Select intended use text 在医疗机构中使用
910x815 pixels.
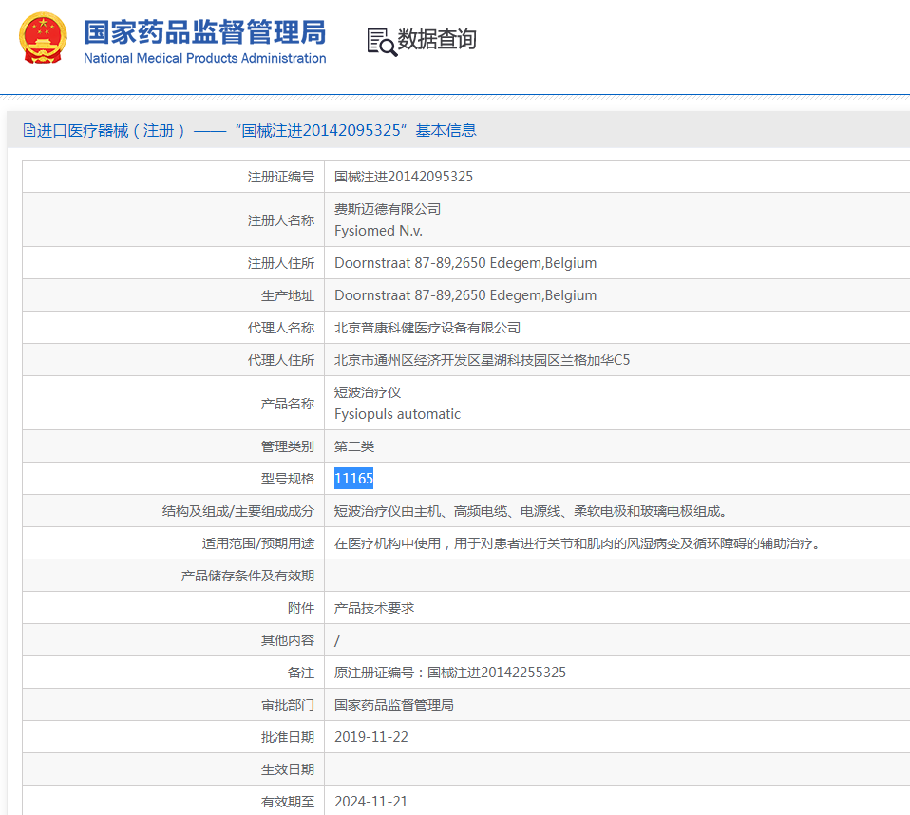point(578,543)
